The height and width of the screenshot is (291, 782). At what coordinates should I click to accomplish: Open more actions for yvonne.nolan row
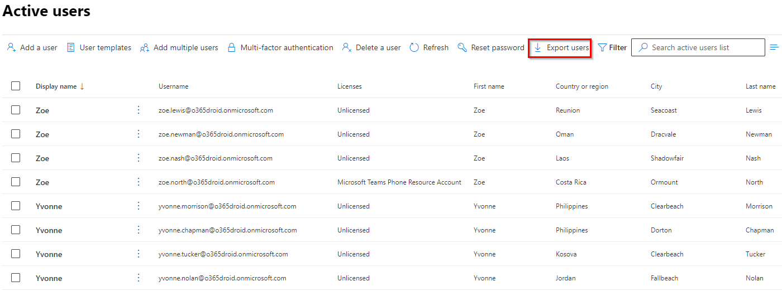click(139, 278)
